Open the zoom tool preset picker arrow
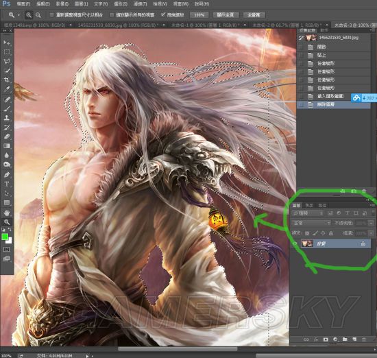The width and height of the screenshot is (377, 358). tap(19, 15)
